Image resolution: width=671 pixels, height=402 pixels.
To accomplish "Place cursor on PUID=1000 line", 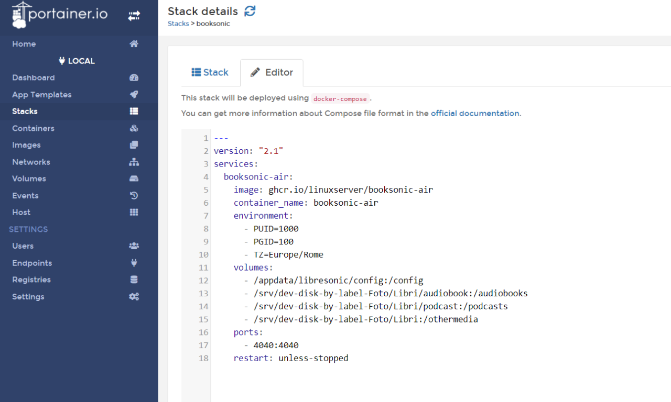I will point(271,229).
